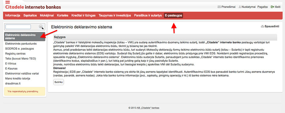
Task: Click the Spausdinti printer icon
Action: [x=262, y=27]
